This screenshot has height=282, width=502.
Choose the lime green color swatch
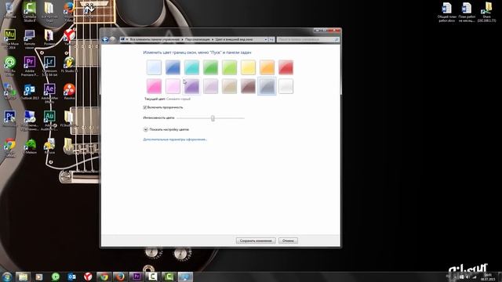pos(230,67)
